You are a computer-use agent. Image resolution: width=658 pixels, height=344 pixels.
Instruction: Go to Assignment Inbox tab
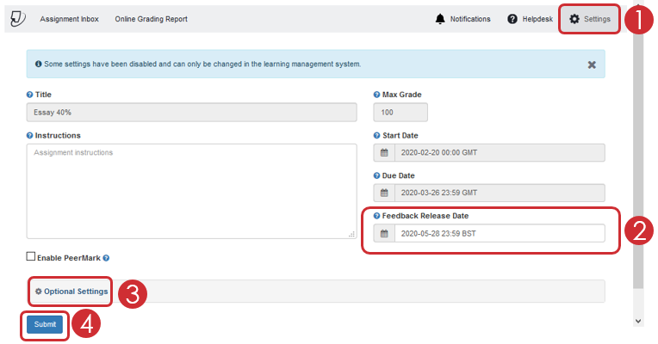[69, 19]
